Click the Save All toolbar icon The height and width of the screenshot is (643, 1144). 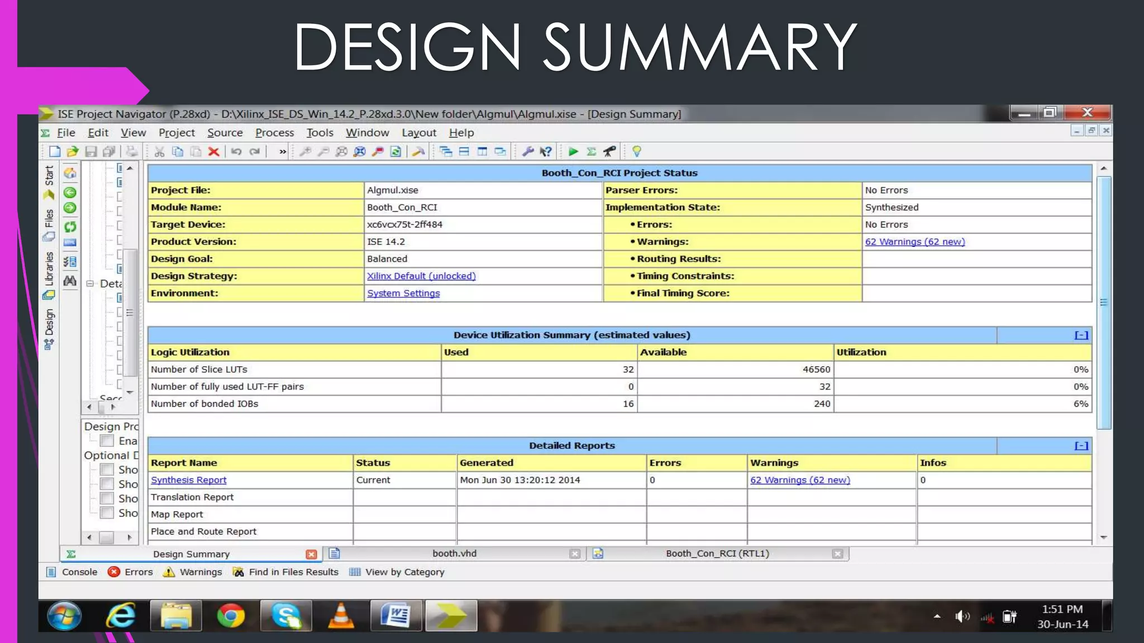[109, 151]
